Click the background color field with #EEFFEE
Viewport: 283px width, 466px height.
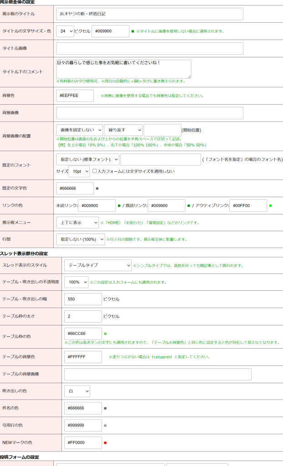[x=75, y=96]
